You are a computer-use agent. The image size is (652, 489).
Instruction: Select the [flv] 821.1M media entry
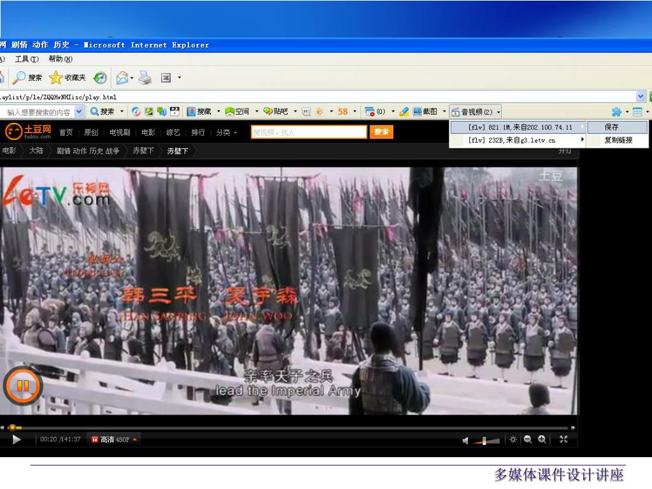click(518, 127)
